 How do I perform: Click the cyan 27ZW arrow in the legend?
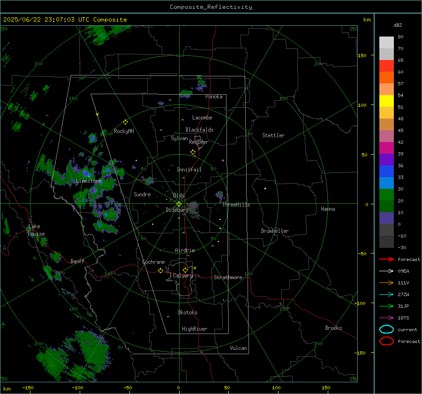click(386, 295)
